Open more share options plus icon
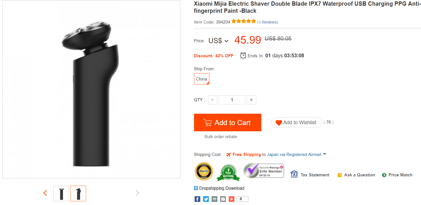The image size is (421, 205). (232, 199)
